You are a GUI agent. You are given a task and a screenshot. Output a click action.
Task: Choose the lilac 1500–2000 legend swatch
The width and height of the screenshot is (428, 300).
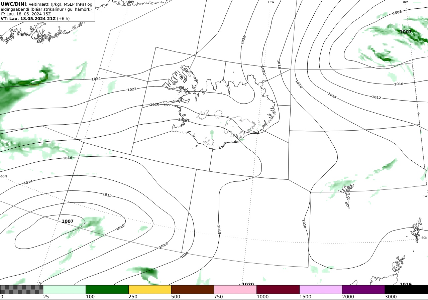coord(321,289)
